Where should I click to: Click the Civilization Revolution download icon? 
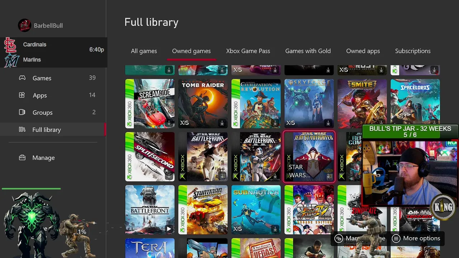click(x=275, y=123)
